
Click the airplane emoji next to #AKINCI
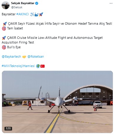[32, 14]
